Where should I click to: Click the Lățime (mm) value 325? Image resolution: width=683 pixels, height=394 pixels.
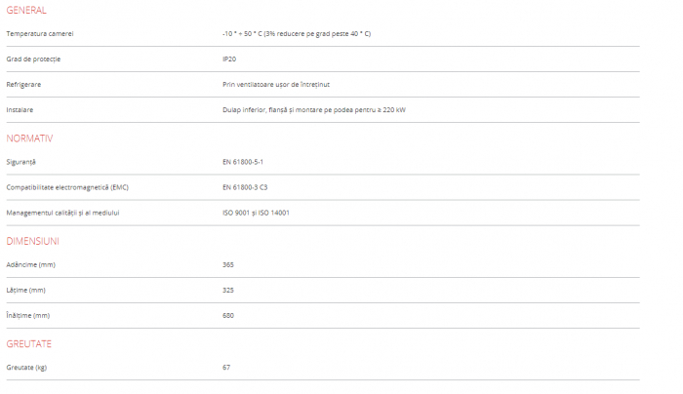(x=228, y=290)
